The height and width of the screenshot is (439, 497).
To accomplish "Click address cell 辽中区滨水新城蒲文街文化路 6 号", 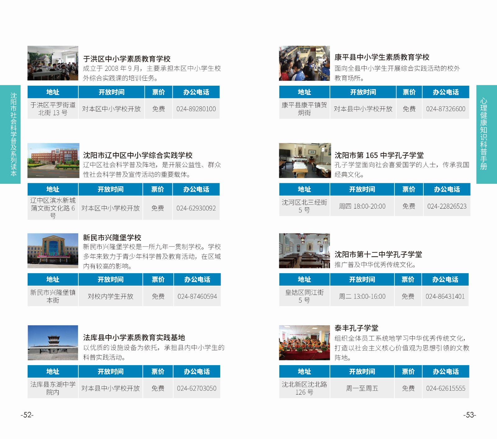I will pyautogui.click(x=53, y=208).
